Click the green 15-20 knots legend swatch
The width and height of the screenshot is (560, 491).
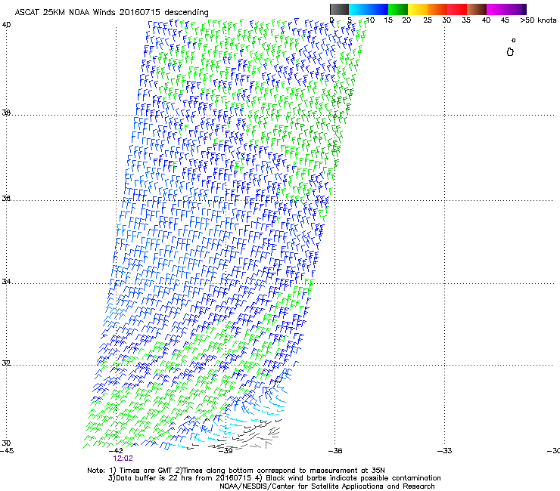click(x=398, y=9)
